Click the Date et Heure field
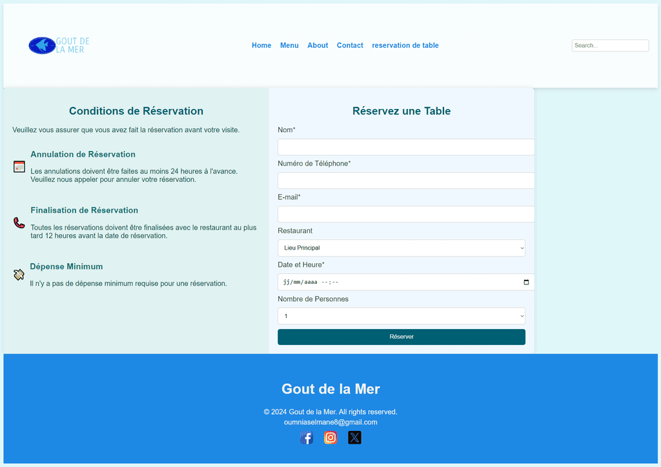 click(406, 282)
